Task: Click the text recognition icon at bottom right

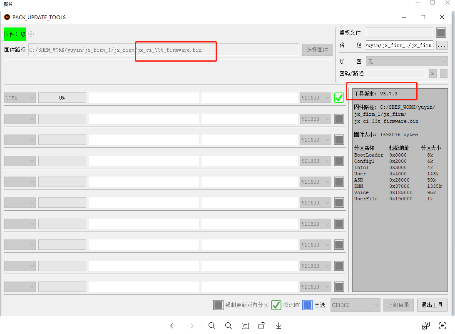Action: tap(443, 326)
